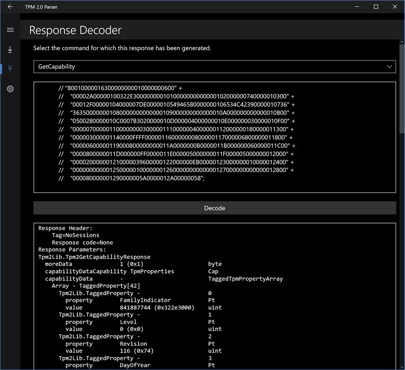Click the hex line starting 0500280000010C00
The width and height of the screenshot is (405, 370).
point(177,121)
